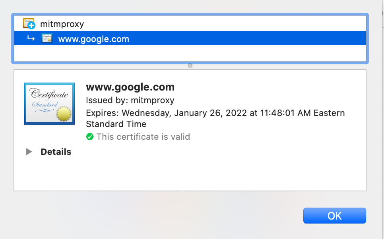Click the Details label to reveal certificate fields
Image resolution: width=384 pixels, height=239 pixels.
click(56, 151)
